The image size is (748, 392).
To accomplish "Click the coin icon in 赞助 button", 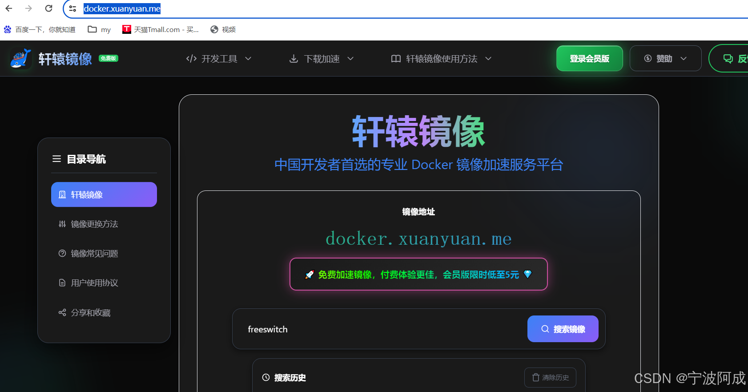I will tap(648, 58).
